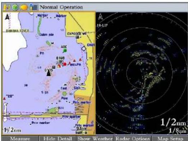Viewport: 188px width, 141px height.
Task: Select the black boat position icon on the chart
Action: point(49,73)
